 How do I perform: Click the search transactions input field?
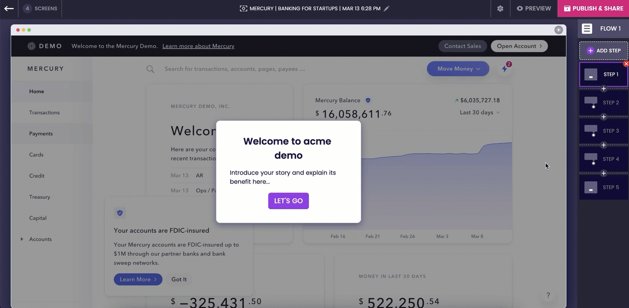tap(257, 69)
